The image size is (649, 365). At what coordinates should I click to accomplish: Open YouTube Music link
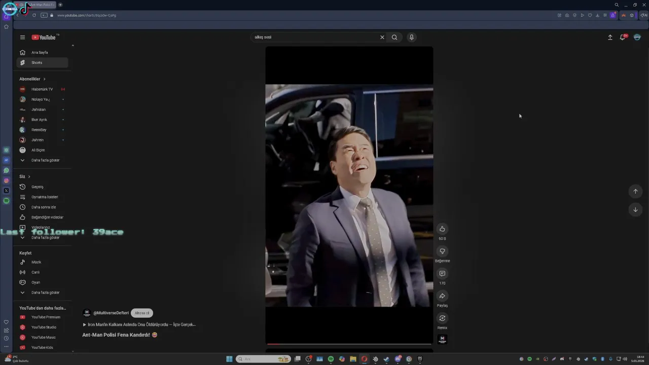click(x=42, y=337)
